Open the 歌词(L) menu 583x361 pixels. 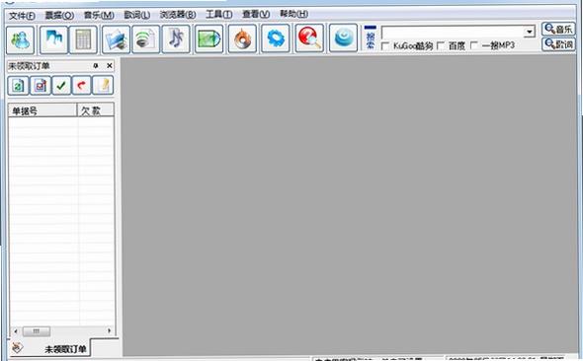[x=136, y=15]
